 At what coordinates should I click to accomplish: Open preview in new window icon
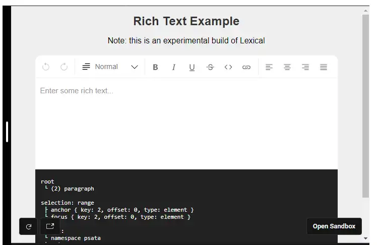pyautogui.click(x=50, y=226)
